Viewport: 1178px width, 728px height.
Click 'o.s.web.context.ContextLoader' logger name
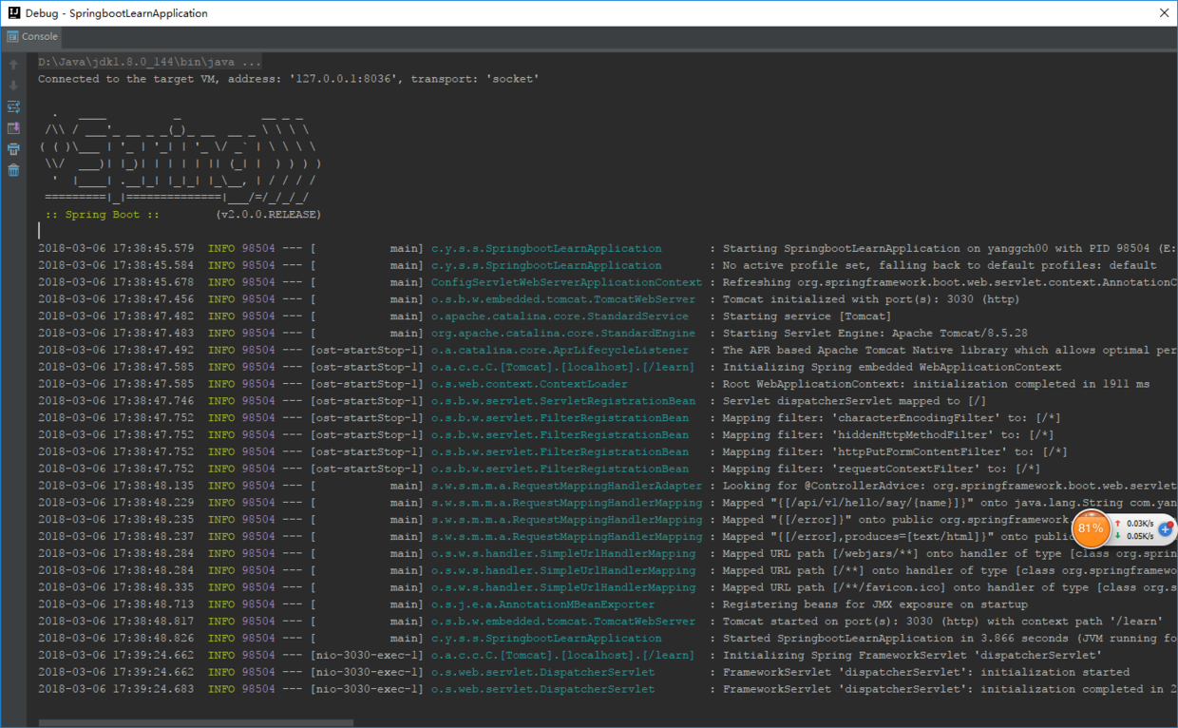click(529, 384)
